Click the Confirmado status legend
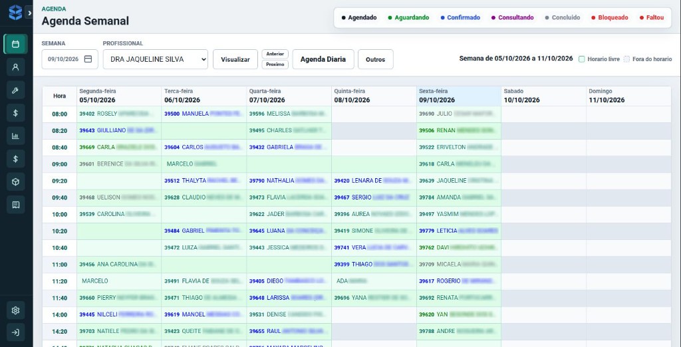The image size is (681, 347). pyautogui.click(x=460, y=18)
